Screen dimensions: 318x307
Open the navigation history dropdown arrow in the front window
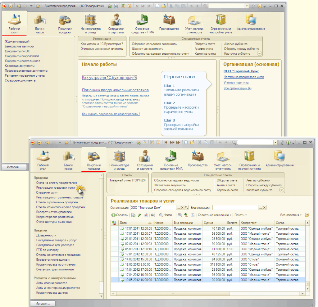60,142
